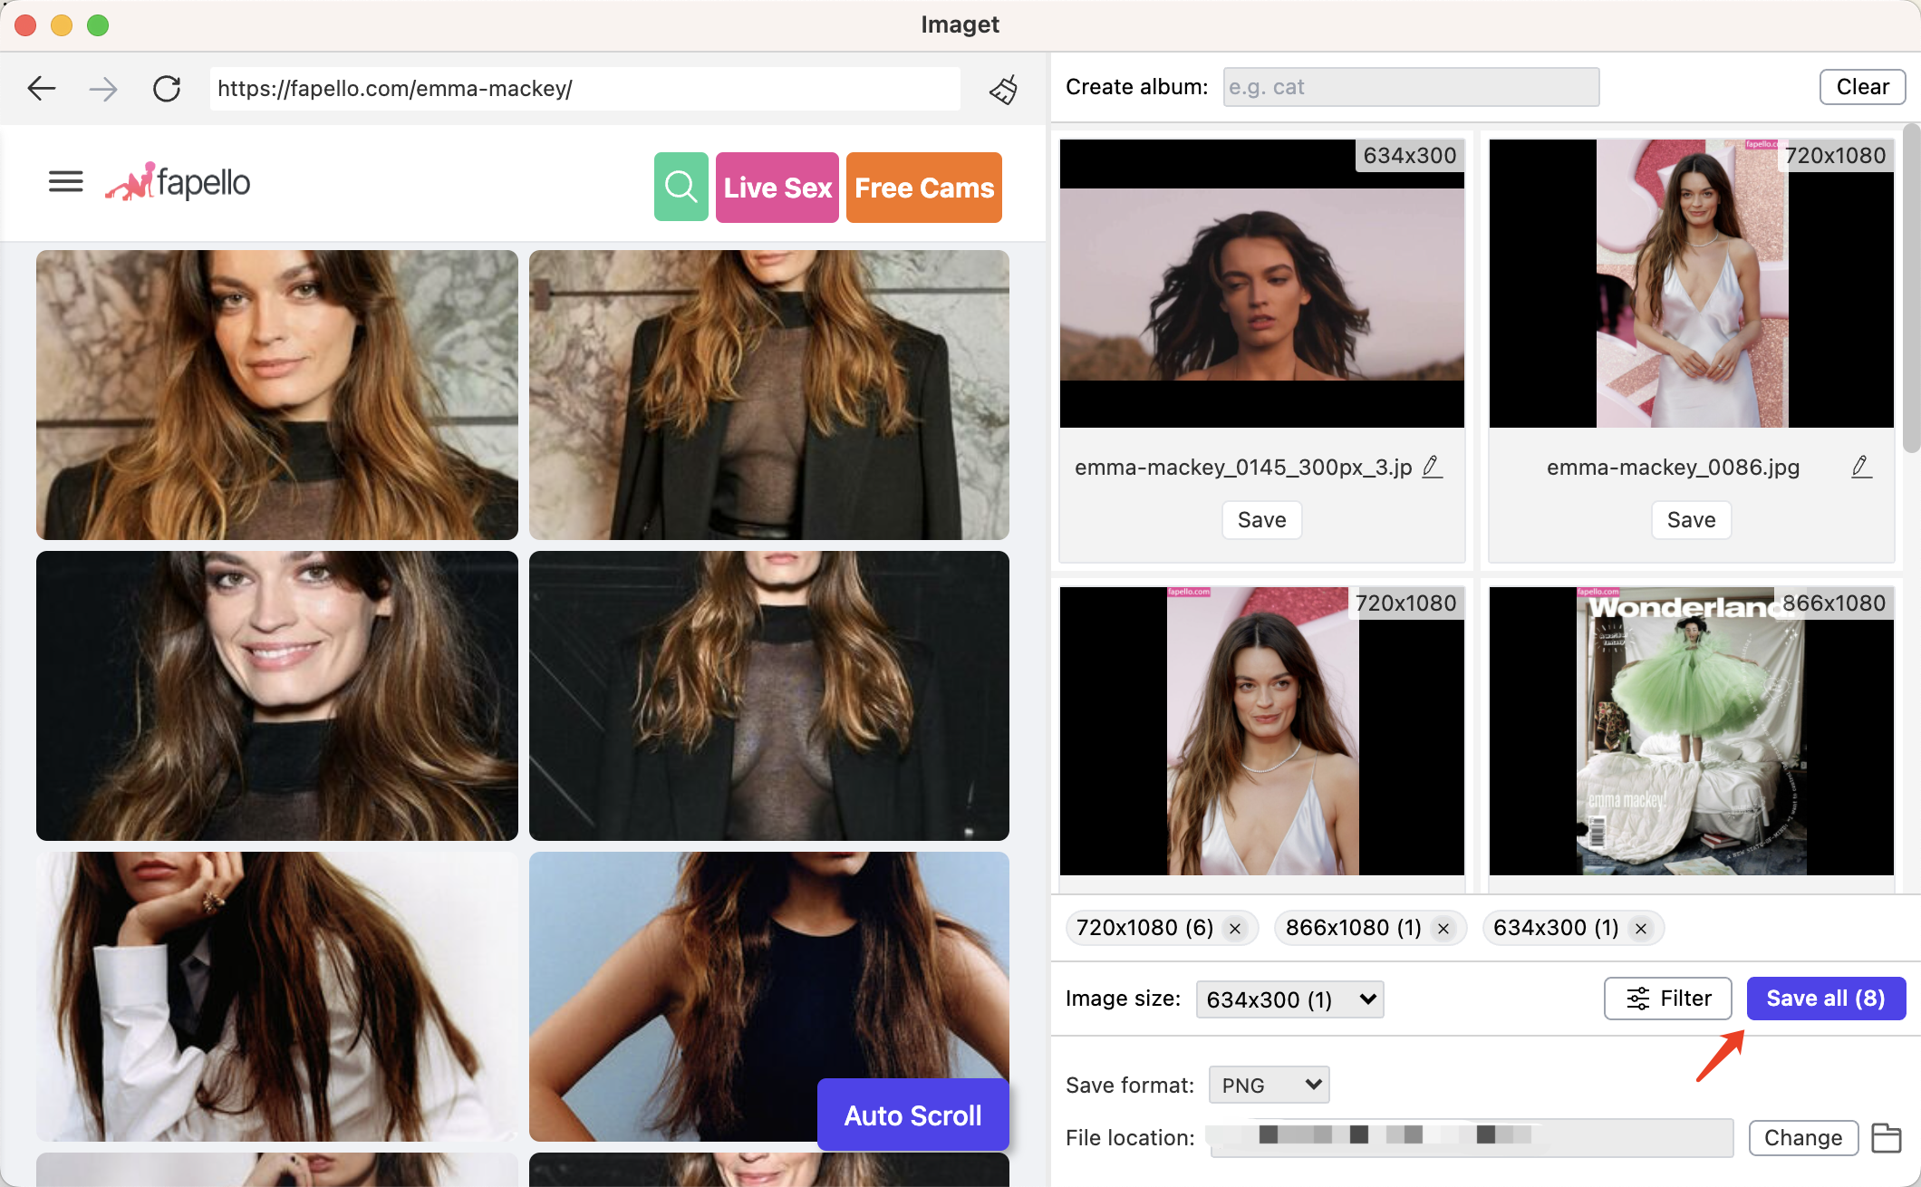Remove the 720x1080 (6) filter tag

(x=1233, y=928)
